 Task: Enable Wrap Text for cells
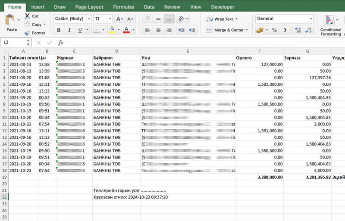(x=220, y=19)
